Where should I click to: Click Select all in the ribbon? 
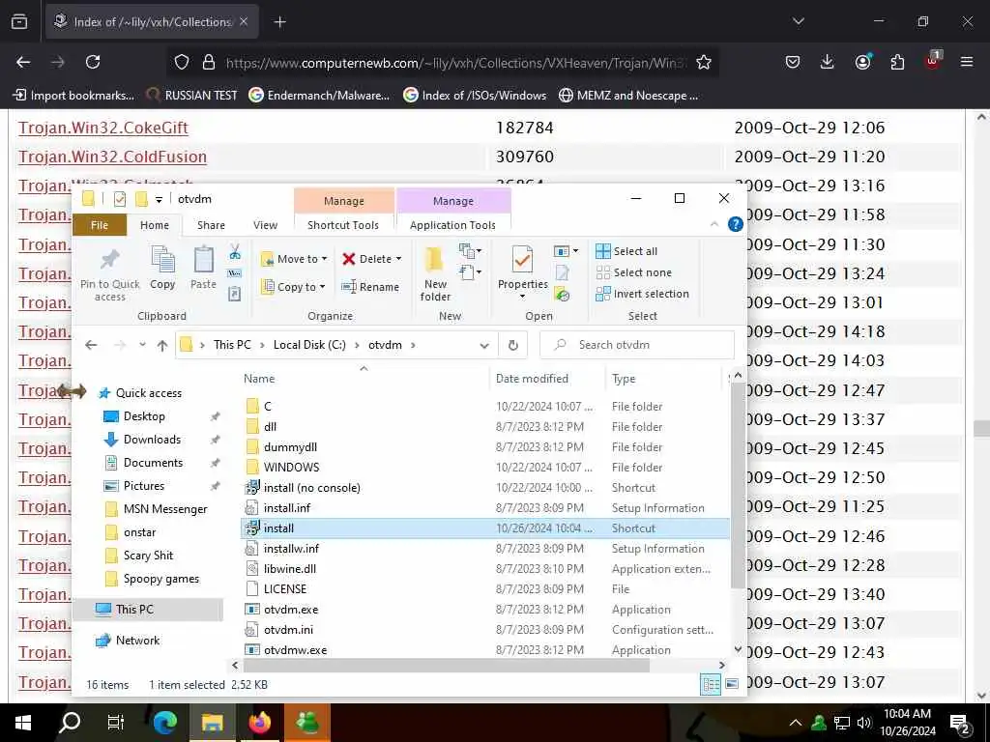coord(626,251)
